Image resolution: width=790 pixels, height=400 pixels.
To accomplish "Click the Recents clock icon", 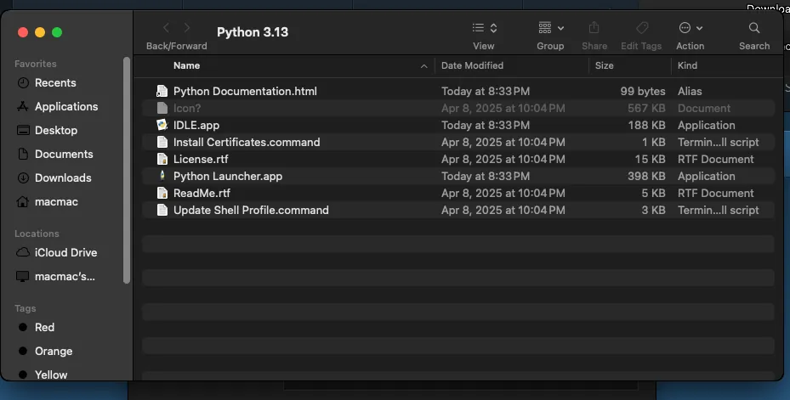I will click(23, 83).
